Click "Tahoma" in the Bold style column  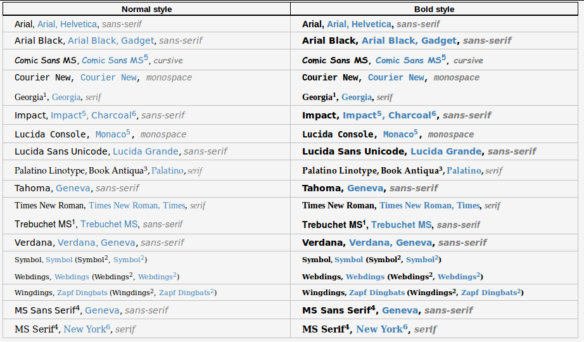(321, 188)
